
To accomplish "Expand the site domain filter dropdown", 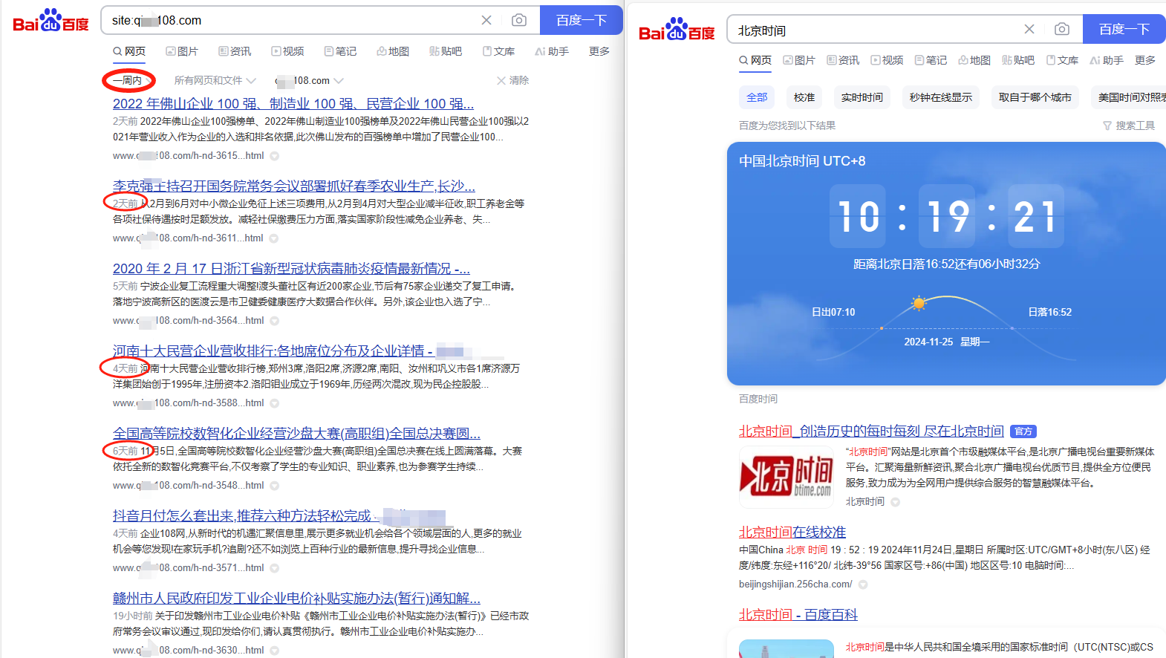I will pyautogui.click(x=309, y=80).
